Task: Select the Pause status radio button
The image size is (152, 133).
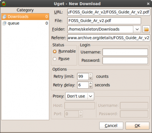Action: click(x=55, y=59)
